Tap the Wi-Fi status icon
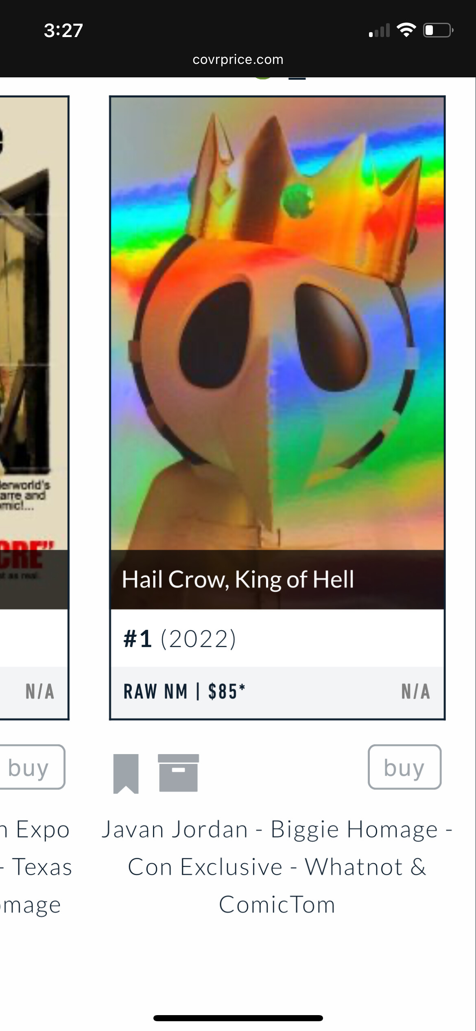This screenshot has height=1031, width=476. [x=406, y=30]
